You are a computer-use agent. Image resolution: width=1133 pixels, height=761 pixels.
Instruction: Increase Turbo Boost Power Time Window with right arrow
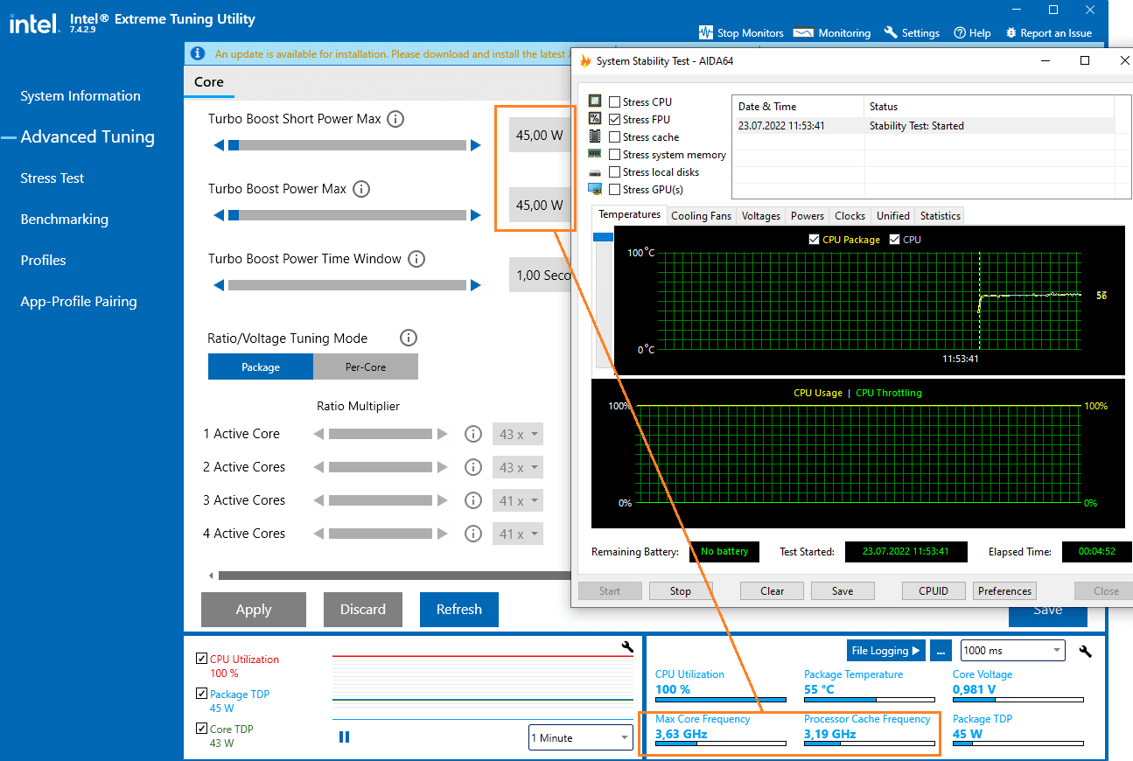point(476,285)
